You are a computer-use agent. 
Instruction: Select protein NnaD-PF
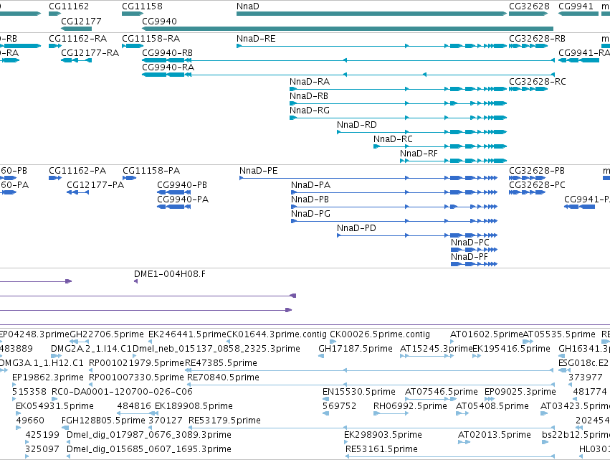474,264
